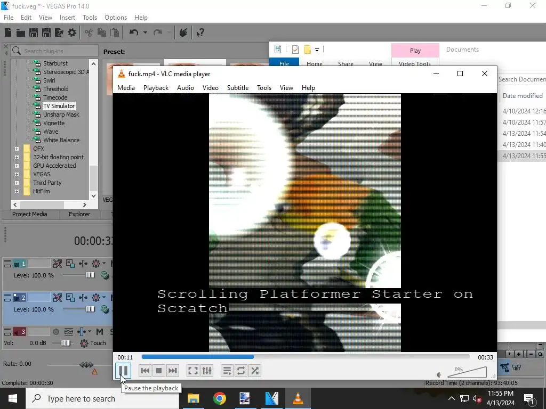Screen dimensions: 546x409
Task: Open project Properties gear icon in VEGAS
Action: (x=72, y=32)
